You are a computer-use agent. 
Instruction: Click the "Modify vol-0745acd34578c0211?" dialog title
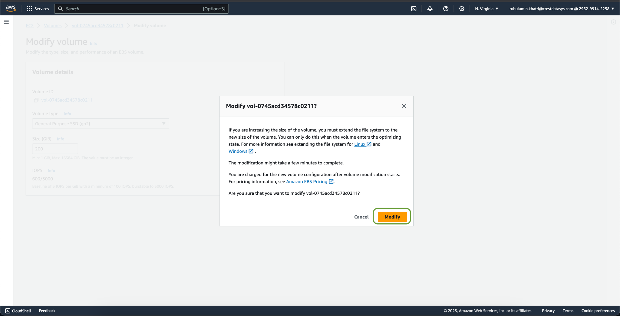[271, 106]
